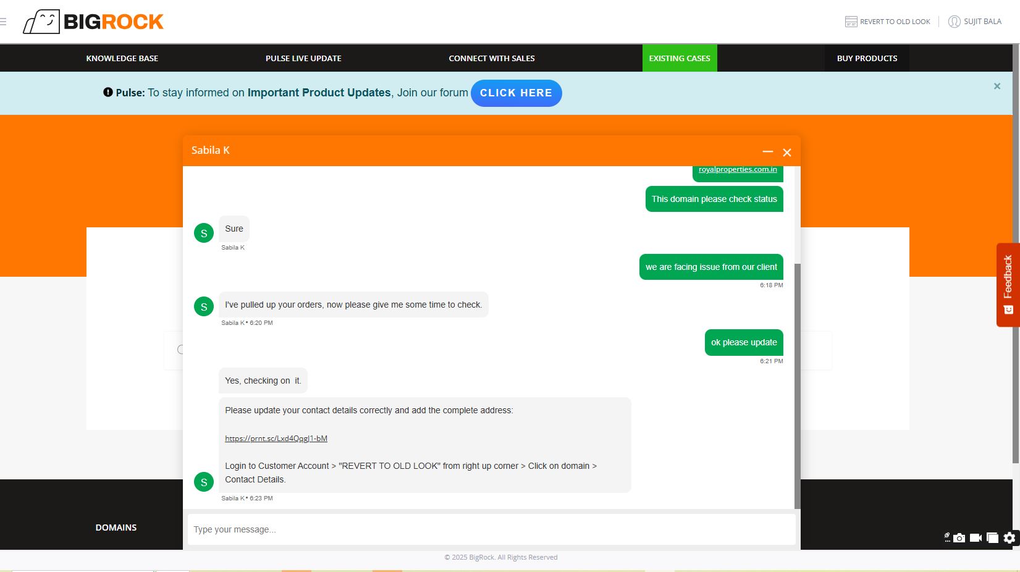
Task: Click the 'Sabila K • 6:23 PM' timestamp
Action: point(247,498)
